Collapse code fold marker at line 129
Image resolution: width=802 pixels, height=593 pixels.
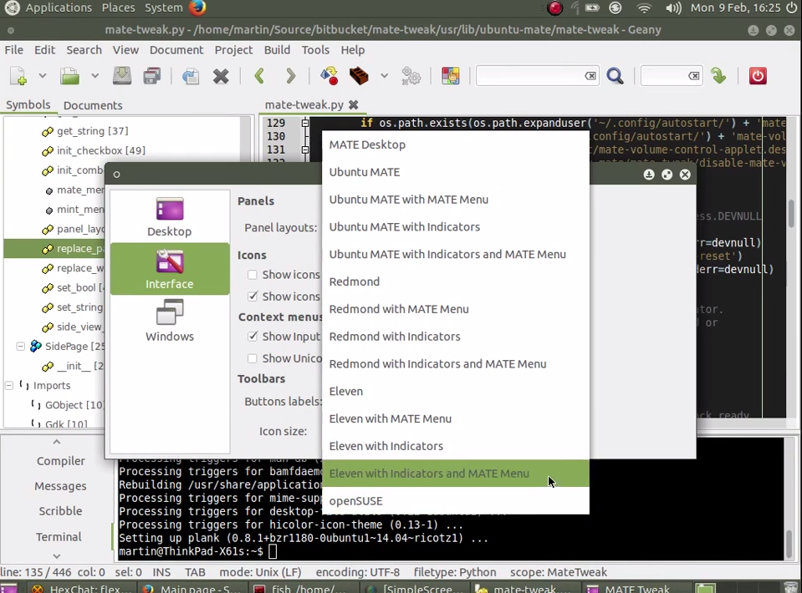305,123
